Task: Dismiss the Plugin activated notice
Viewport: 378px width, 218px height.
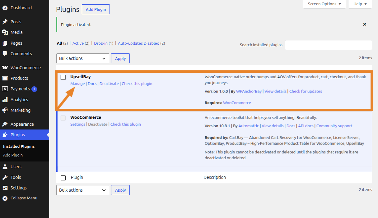Action: coord(365,24)
